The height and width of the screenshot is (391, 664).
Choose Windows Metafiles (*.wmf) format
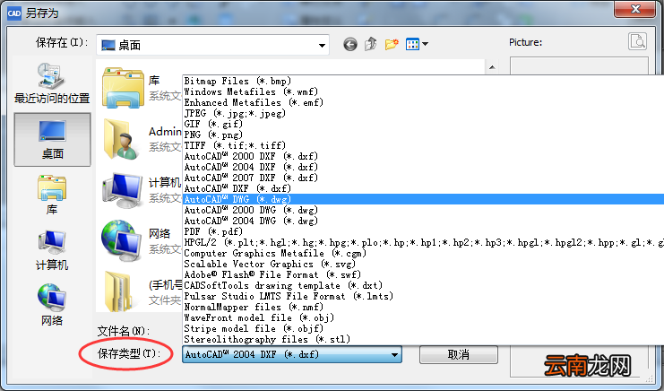click(423, 91)
